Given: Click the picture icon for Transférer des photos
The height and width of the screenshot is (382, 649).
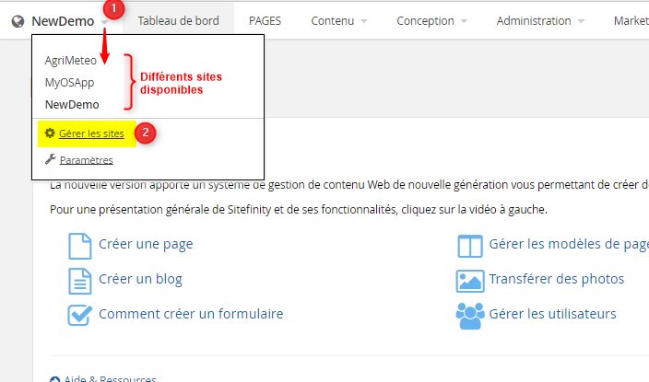Looking at the screenshot, I should [470, 279].
